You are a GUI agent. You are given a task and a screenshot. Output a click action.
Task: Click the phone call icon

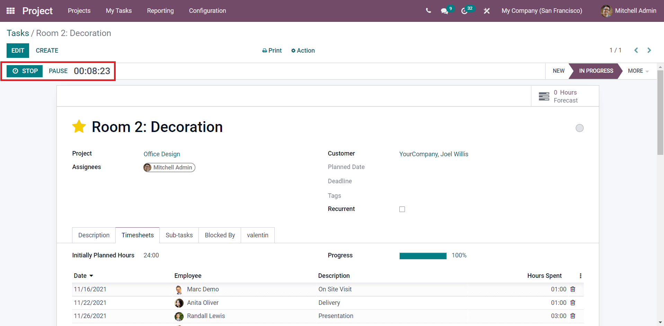point(428,11)
